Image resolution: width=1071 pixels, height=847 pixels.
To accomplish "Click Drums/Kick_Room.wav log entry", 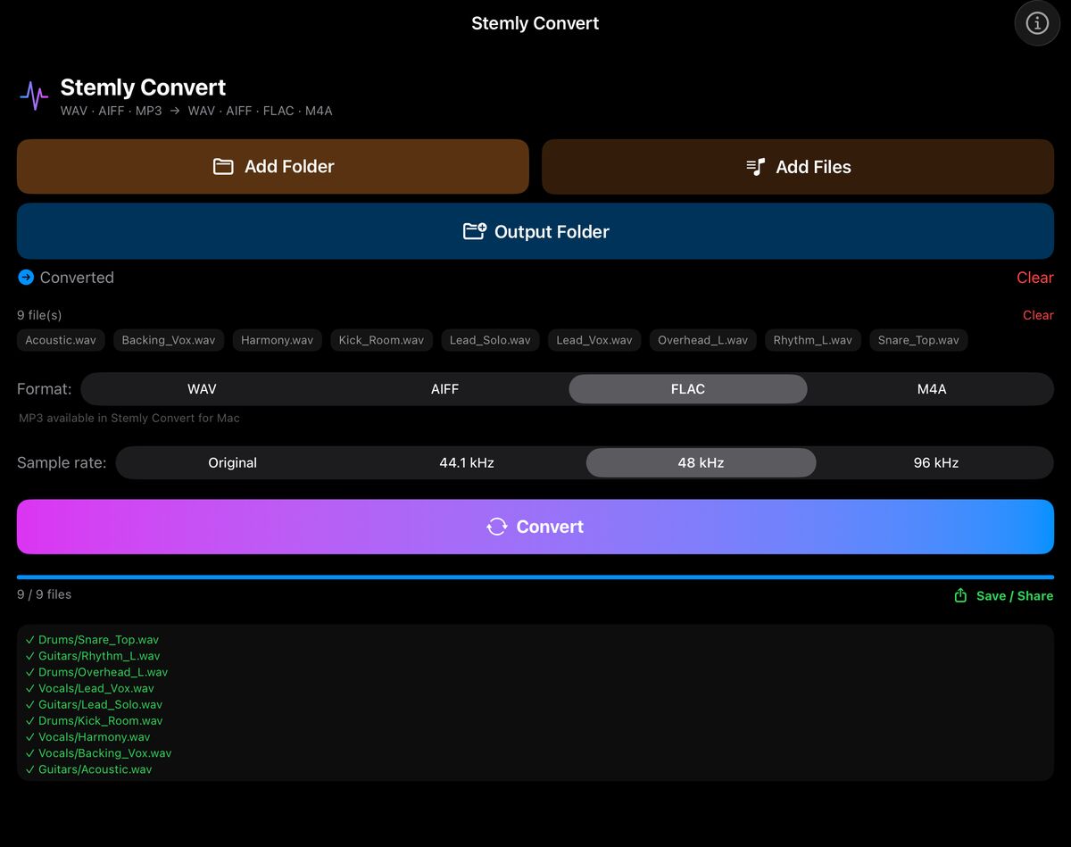I will tap(94, 720).
